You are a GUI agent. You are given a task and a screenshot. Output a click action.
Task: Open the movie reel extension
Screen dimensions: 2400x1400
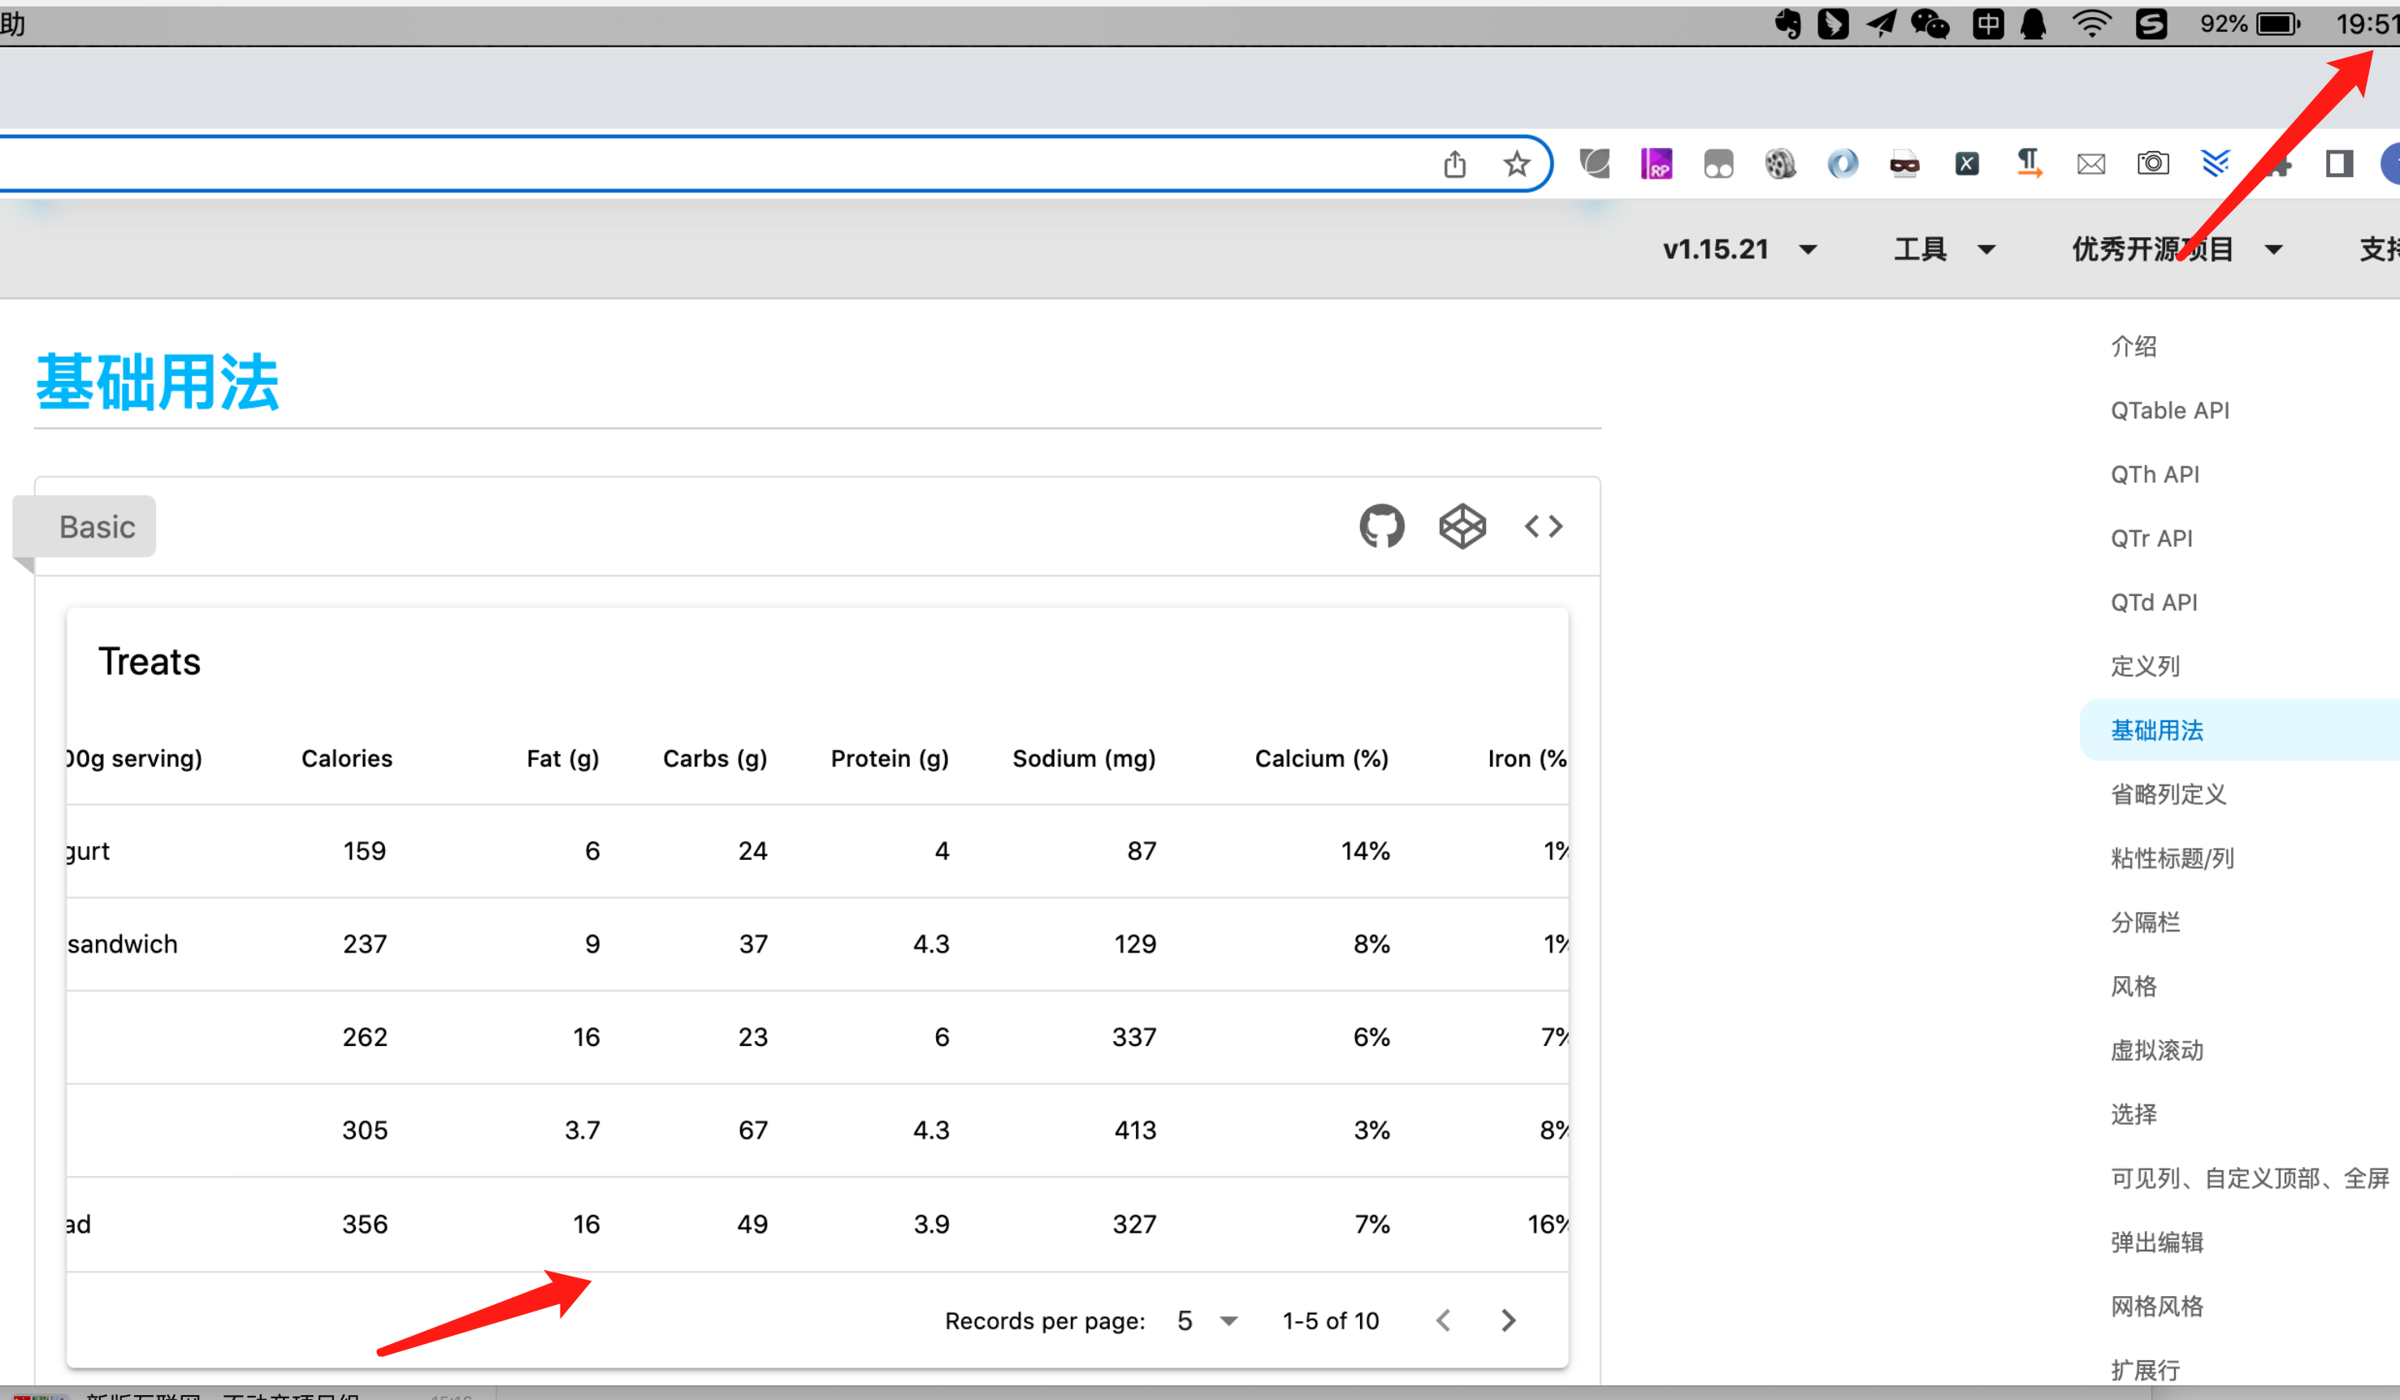(1780, 162)
